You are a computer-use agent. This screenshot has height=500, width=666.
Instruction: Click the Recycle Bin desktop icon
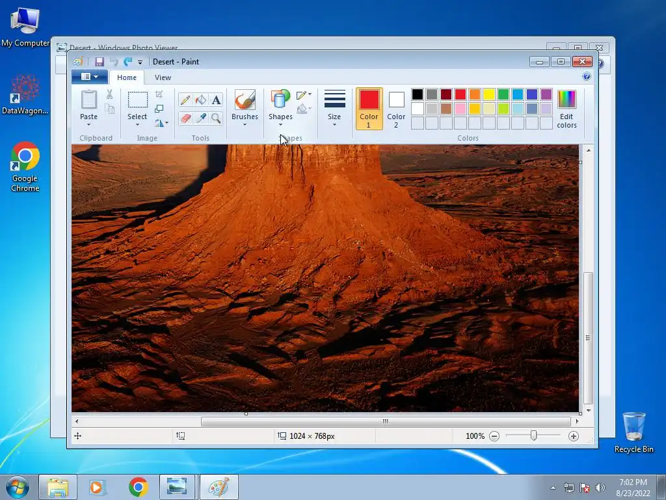[633, 432]
